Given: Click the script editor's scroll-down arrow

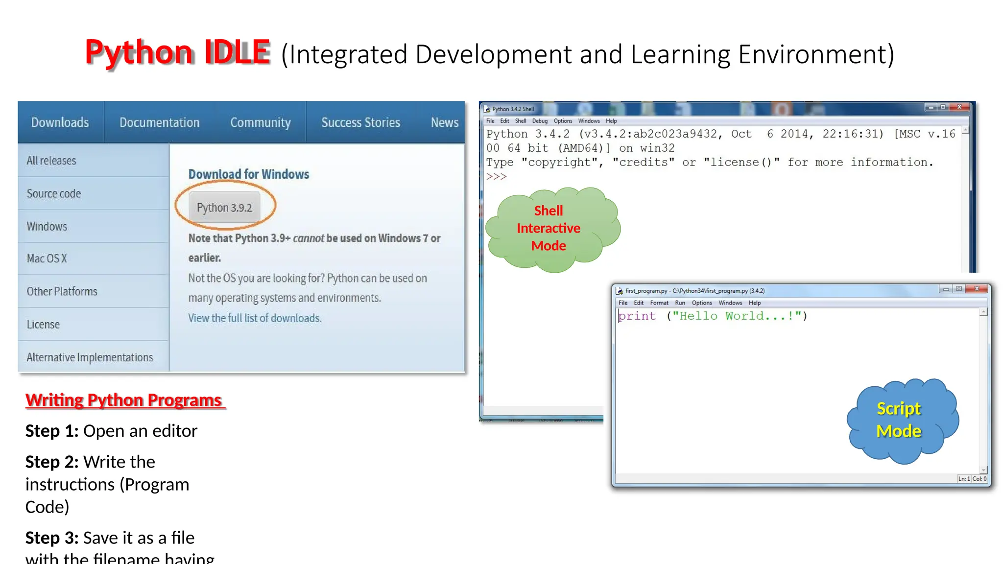Looking at the screenshot, I should [983, 470].
